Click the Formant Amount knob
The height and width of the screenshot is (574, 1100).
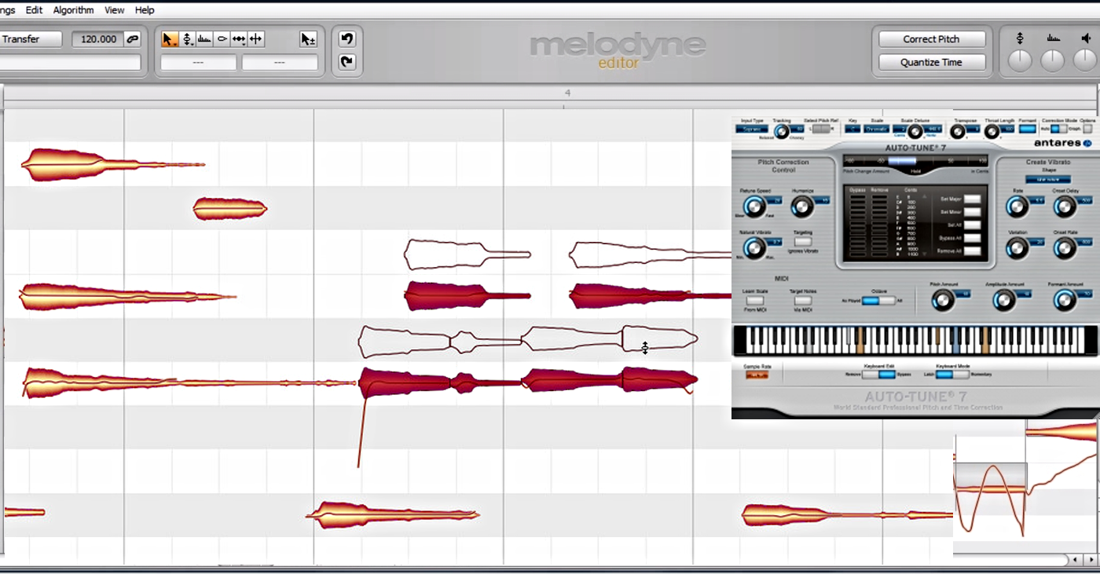pyautogui.click(x=1064, y=300)
